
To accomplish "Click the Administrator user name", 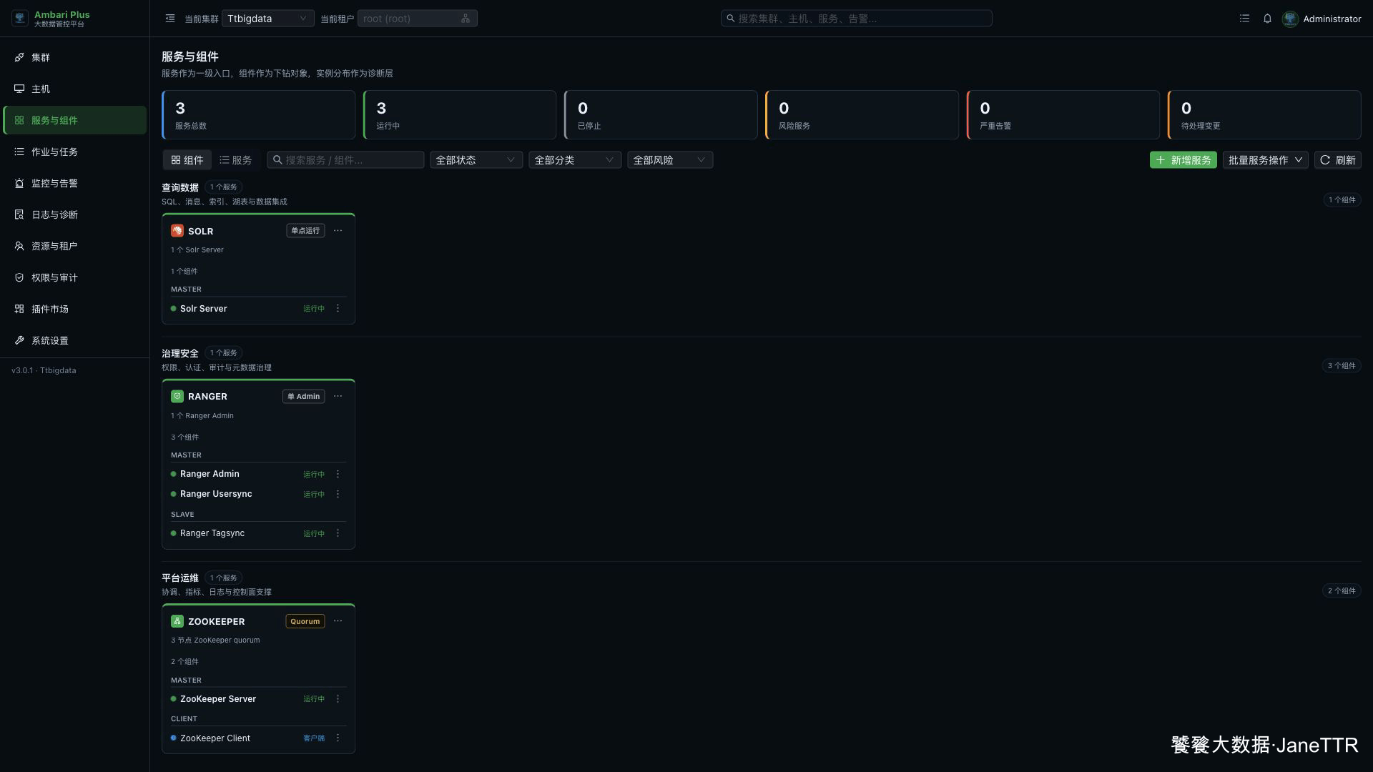I will [1332, 19].
